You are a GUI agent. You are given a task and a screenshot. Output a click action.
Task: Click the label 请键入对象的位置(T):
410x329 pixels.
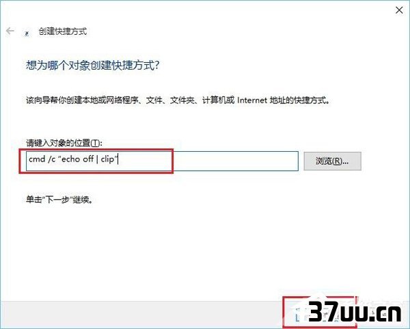pos(64,143)
